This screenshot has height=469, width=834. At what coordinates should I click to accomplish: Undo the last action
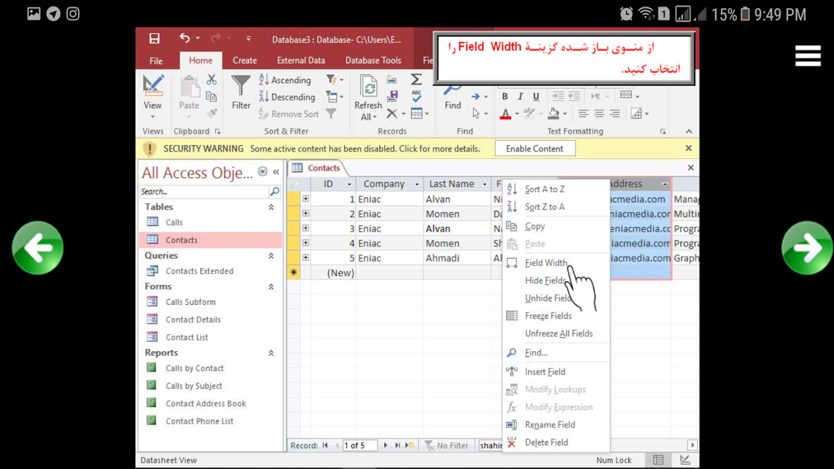pos(185,38)
